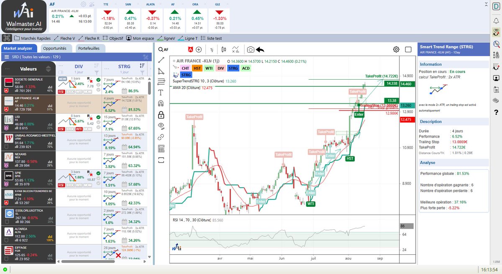The height and width of the screenshot is (274, 502).
Task: Sort the STRG column
Action: [x=142, y=65]
